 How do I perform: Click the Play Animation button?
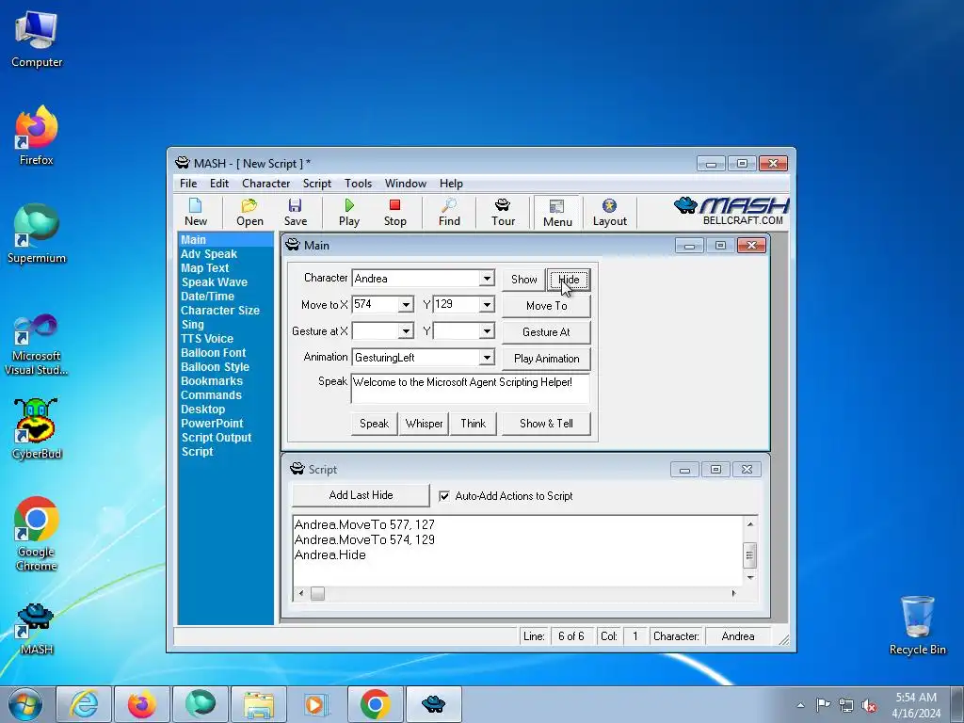click(546, 359)
